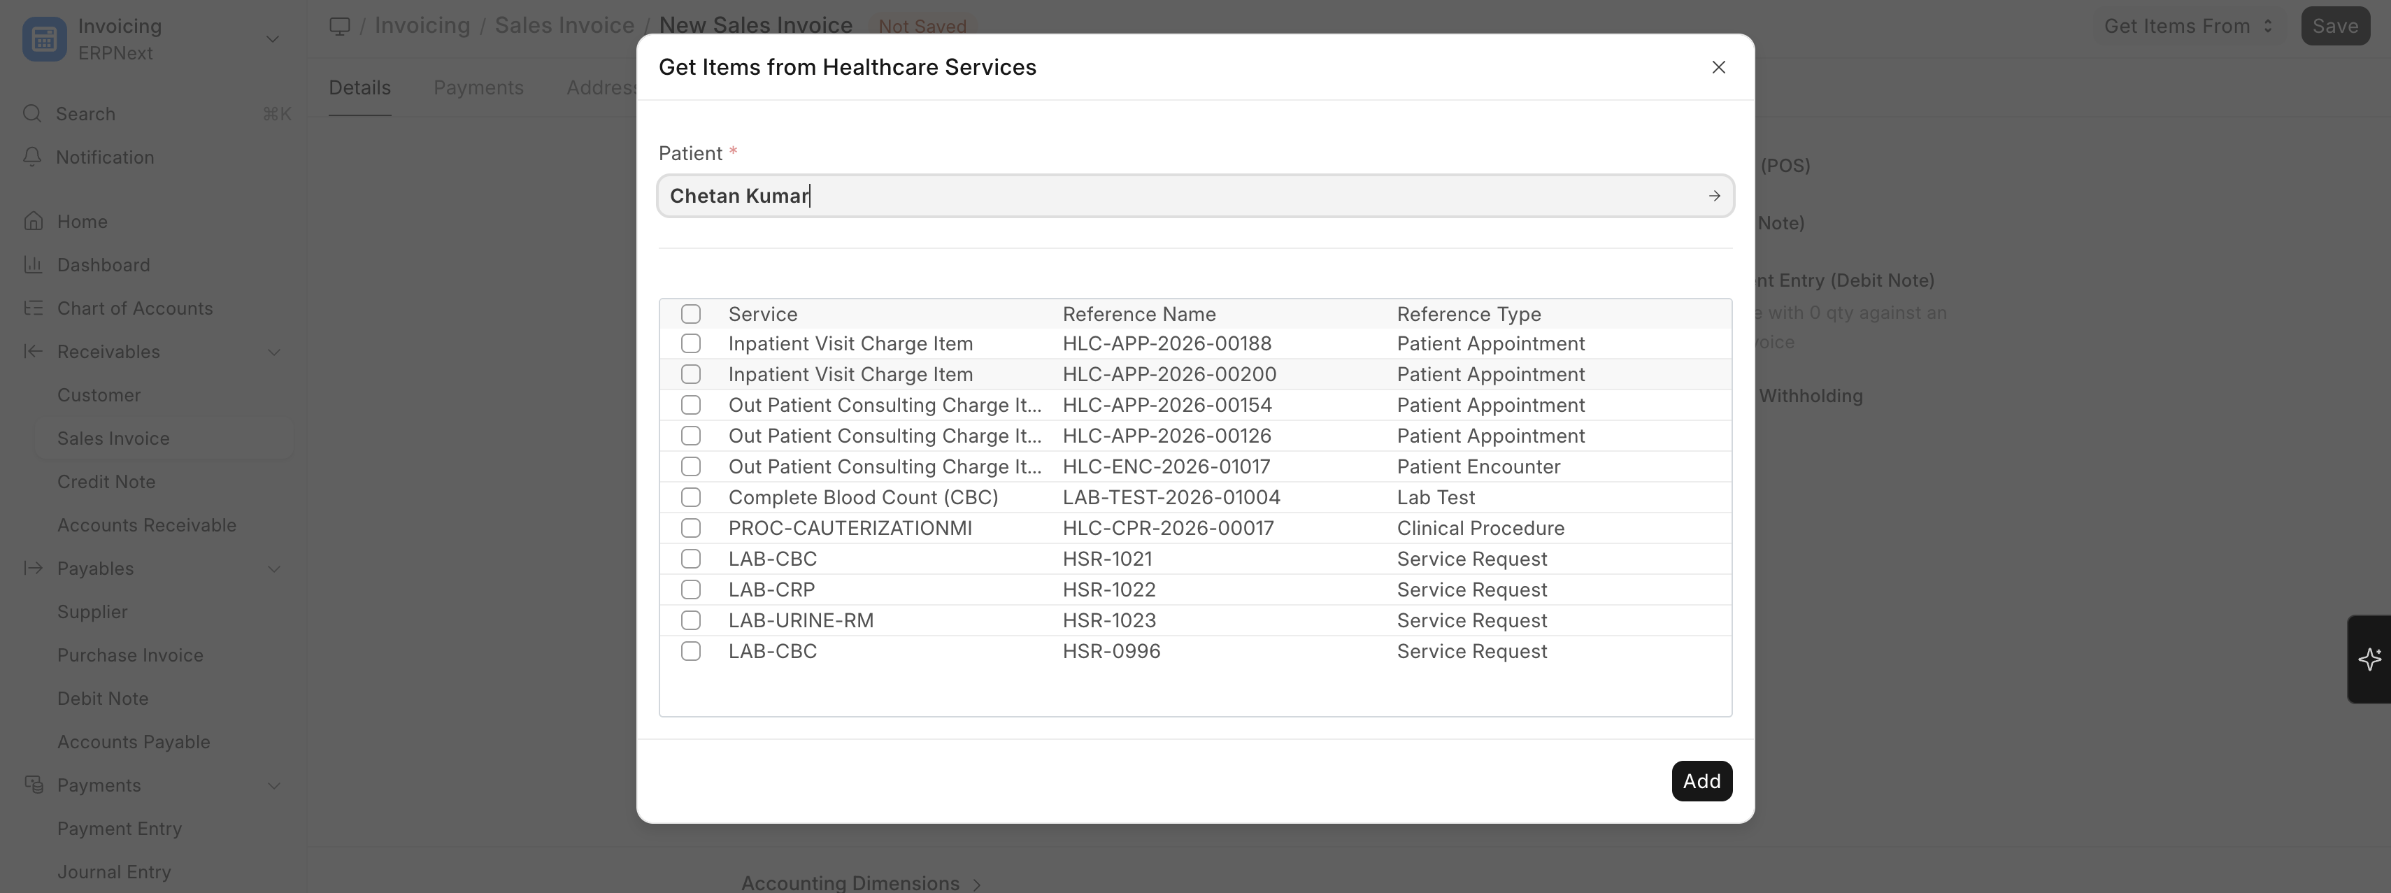Adjust the Get Items From stepper control

coord(2267,25)
